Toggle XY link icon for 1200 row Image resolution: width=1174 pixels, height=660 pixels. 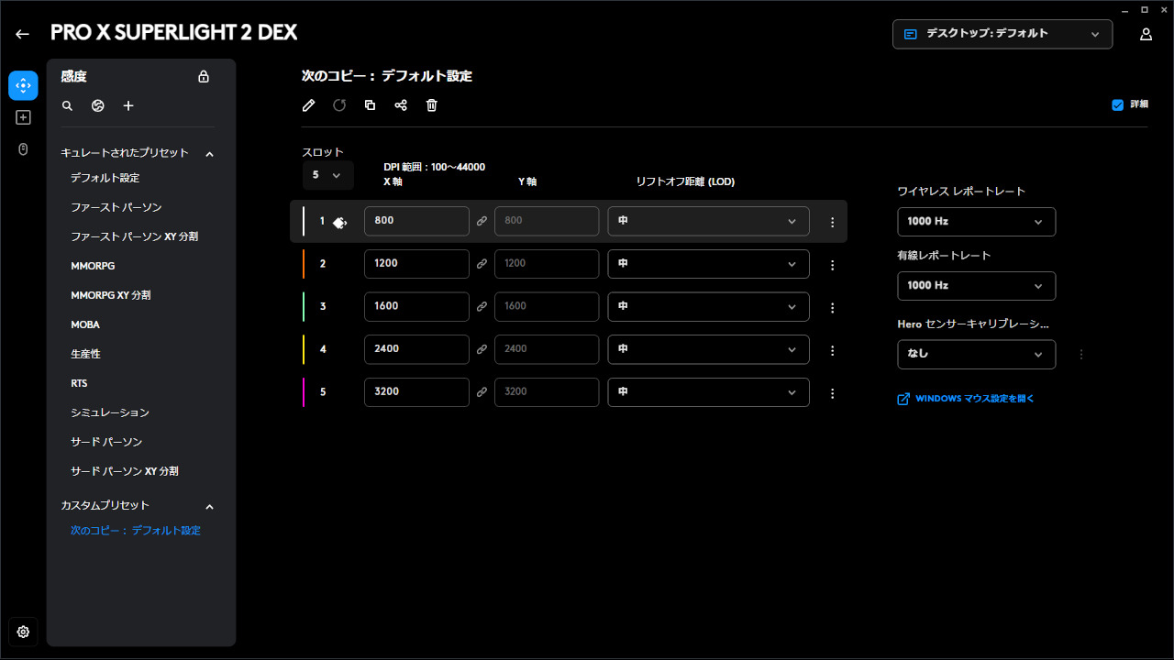(482, 264)
